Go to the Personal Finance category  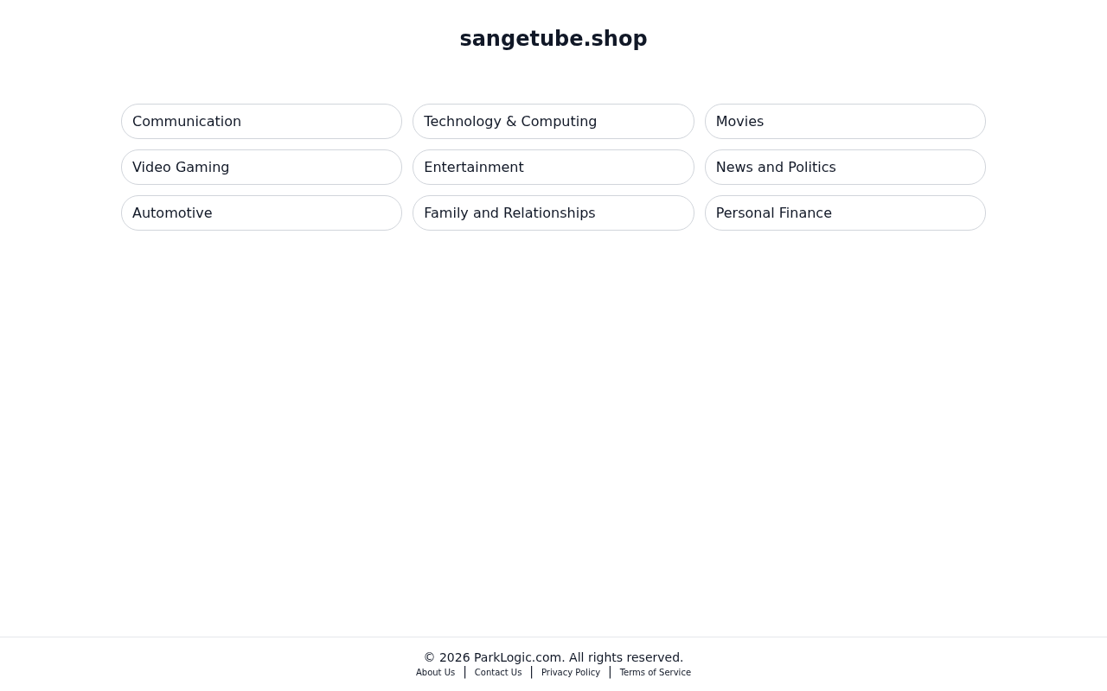(845, 212)
